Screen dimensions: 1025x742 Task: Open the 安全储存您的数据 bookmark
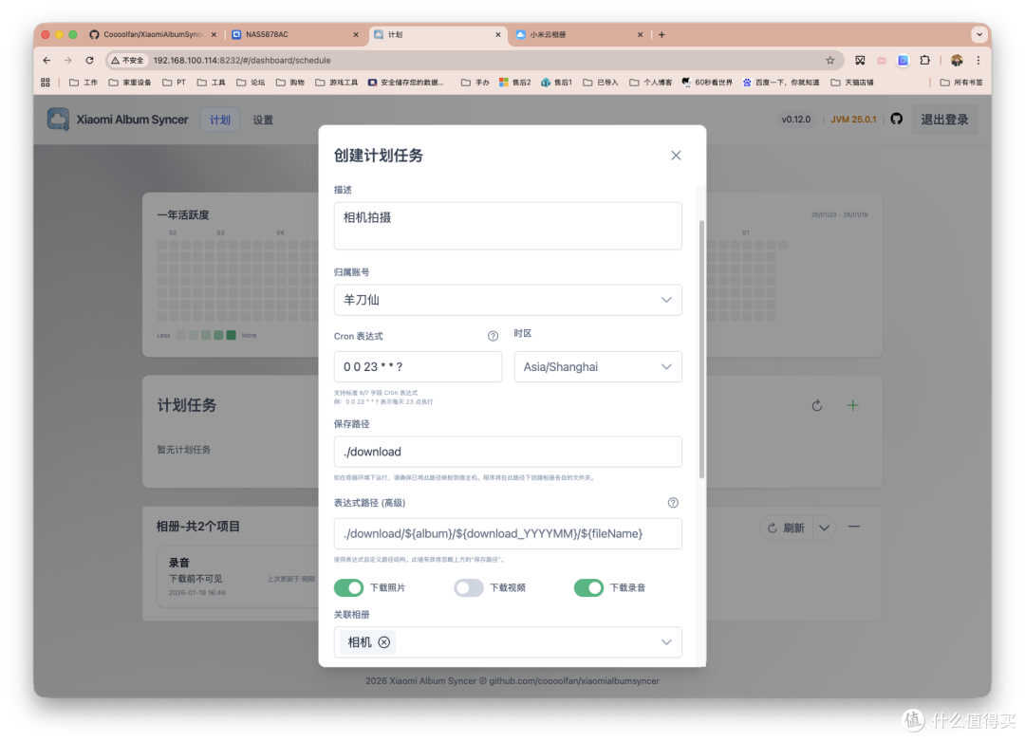click(406, 83)
